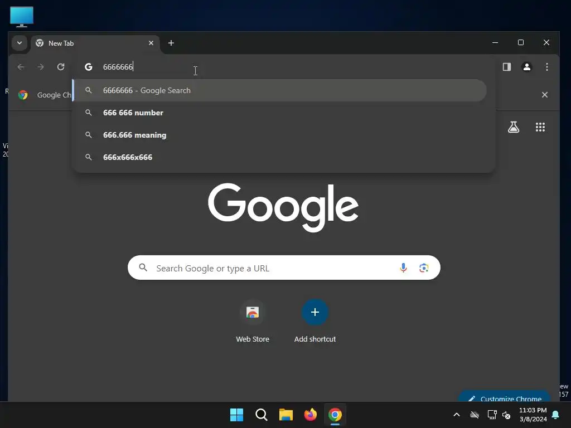Click the Google logo
Screen dimensions: 571x428
point(283,207)
